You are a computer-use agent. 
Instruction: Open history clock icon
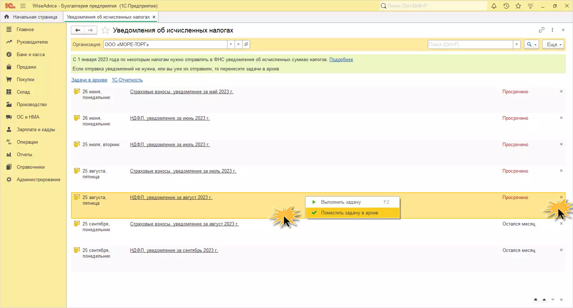click(x=506, y=6)
